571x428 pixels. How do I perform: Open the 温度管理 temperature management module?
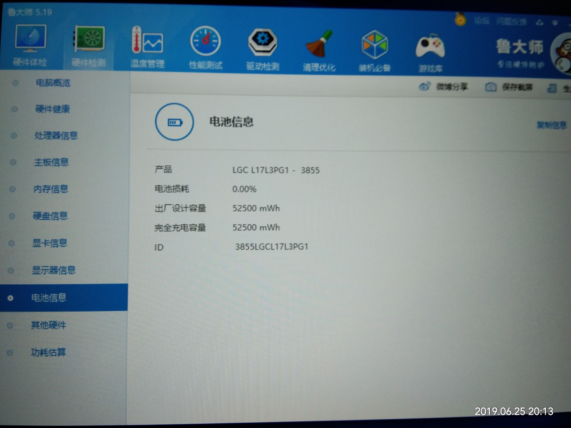[x=147, y=47]
